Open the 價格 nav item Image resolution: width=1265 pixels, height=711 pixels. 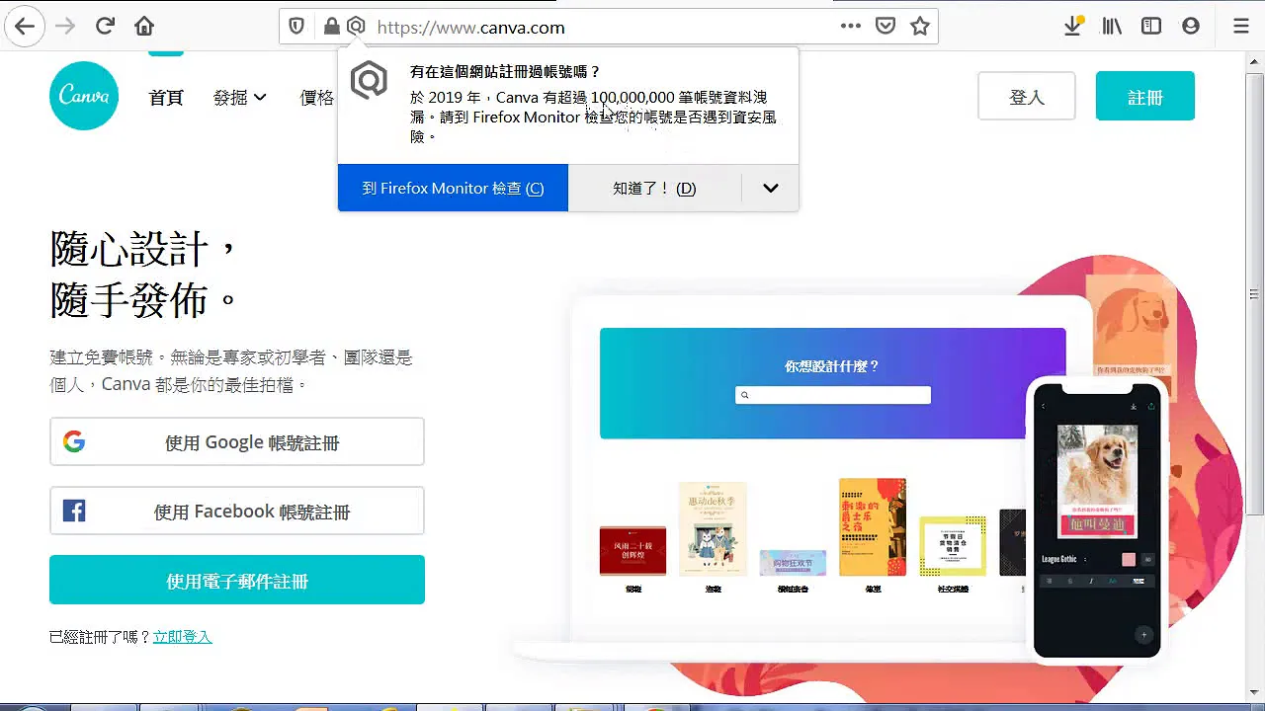(317, 97)
